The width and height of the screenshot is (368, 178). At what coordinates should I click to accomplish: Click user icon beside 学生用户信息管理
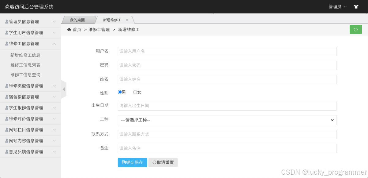[7, 33]
